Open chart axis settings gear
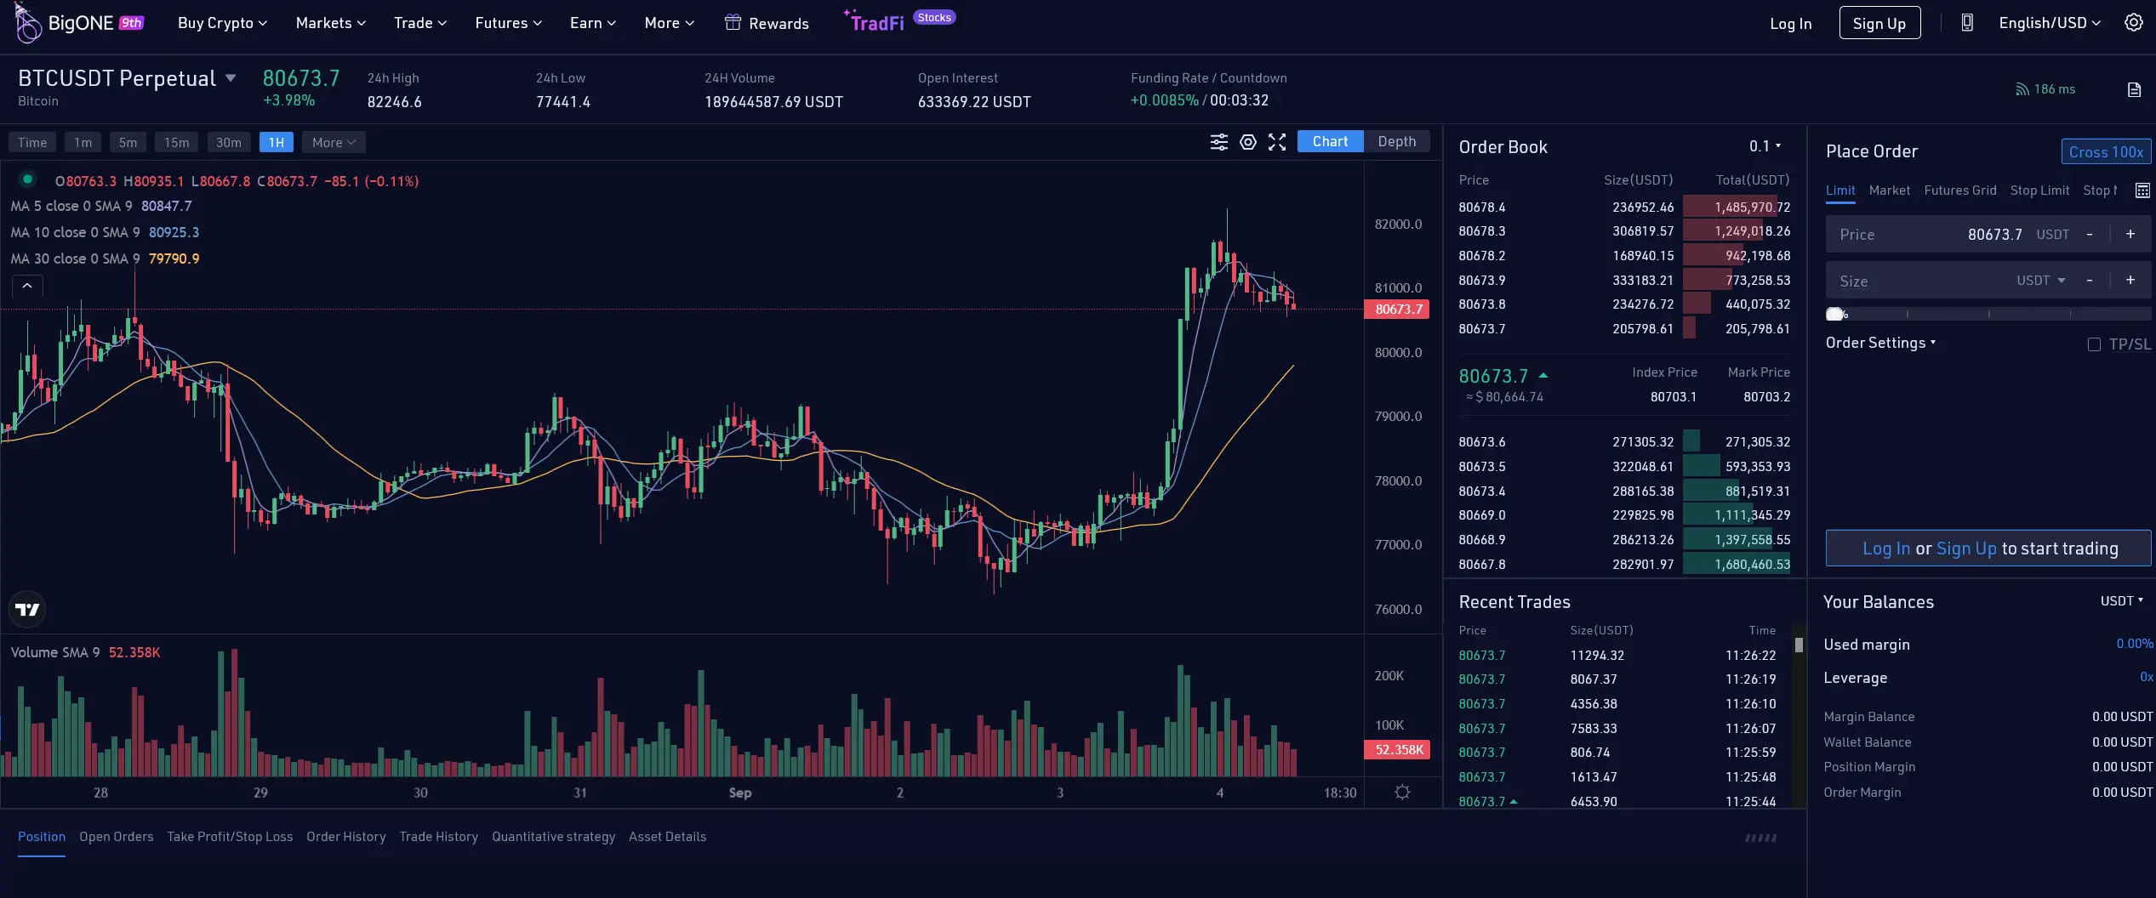The width and height of the screenshot is (2156, 898). 1402,793
